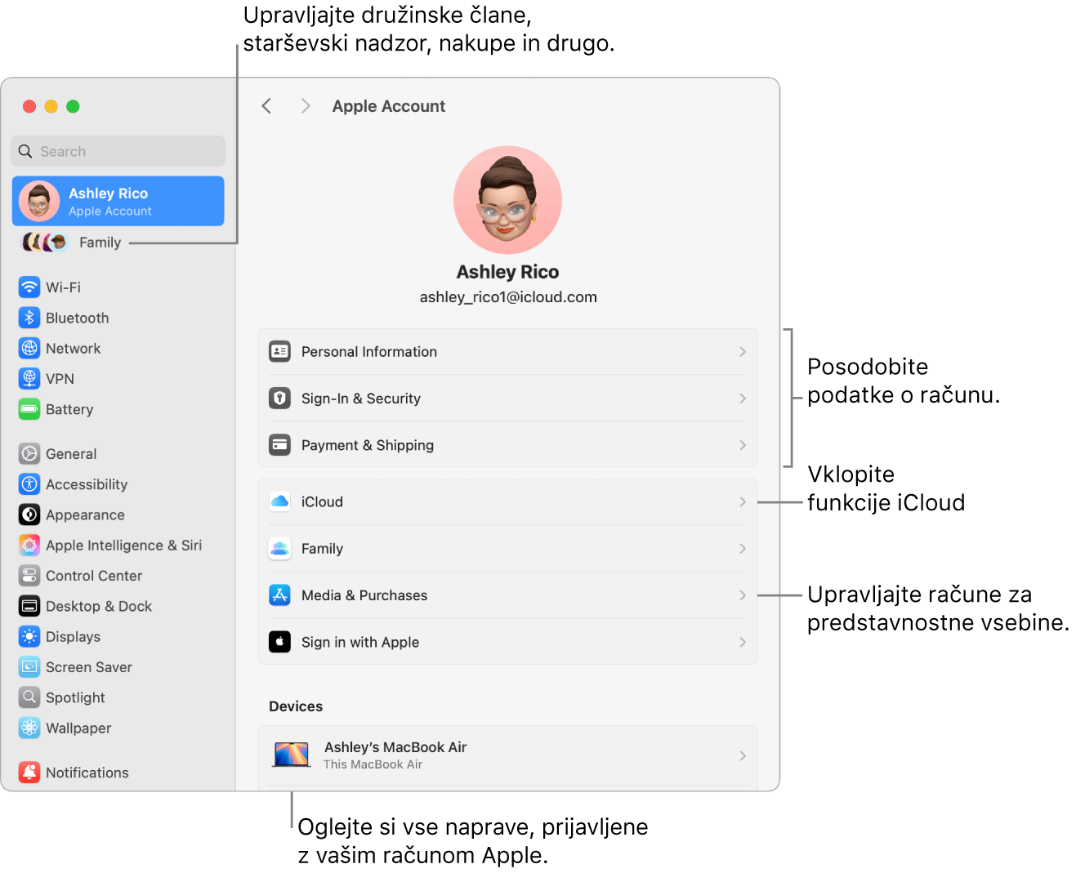Open Bluetooth icon in sidebar

[29, 318]
